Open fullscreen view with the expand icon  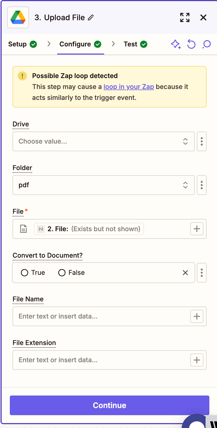tap(185, 17)
